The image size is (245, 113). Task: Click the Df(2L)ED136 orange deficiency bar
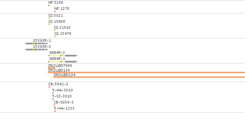point(147,72)
